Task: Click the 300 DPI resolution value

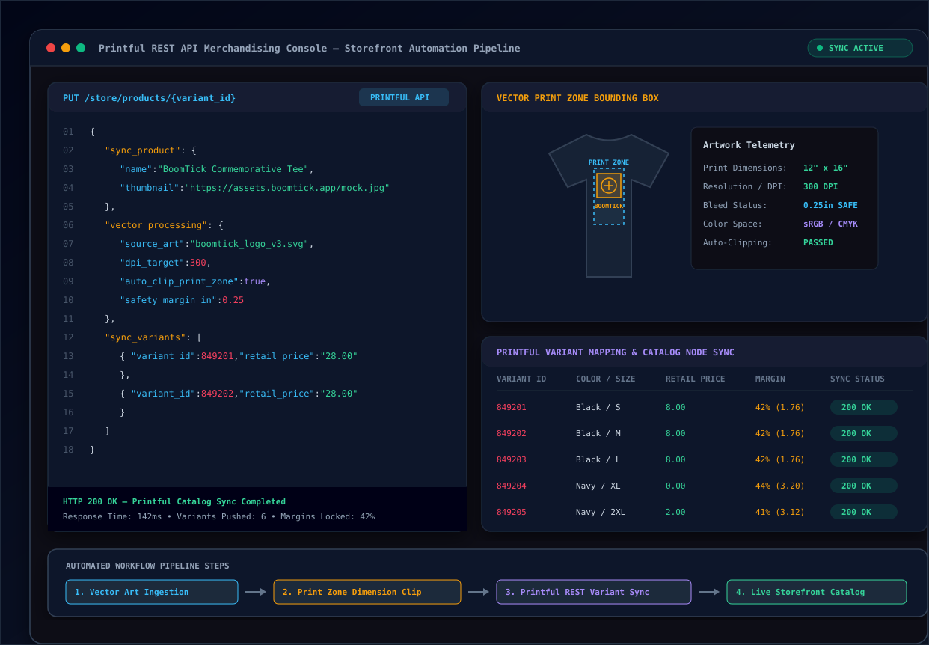Action: click(821, 186)
